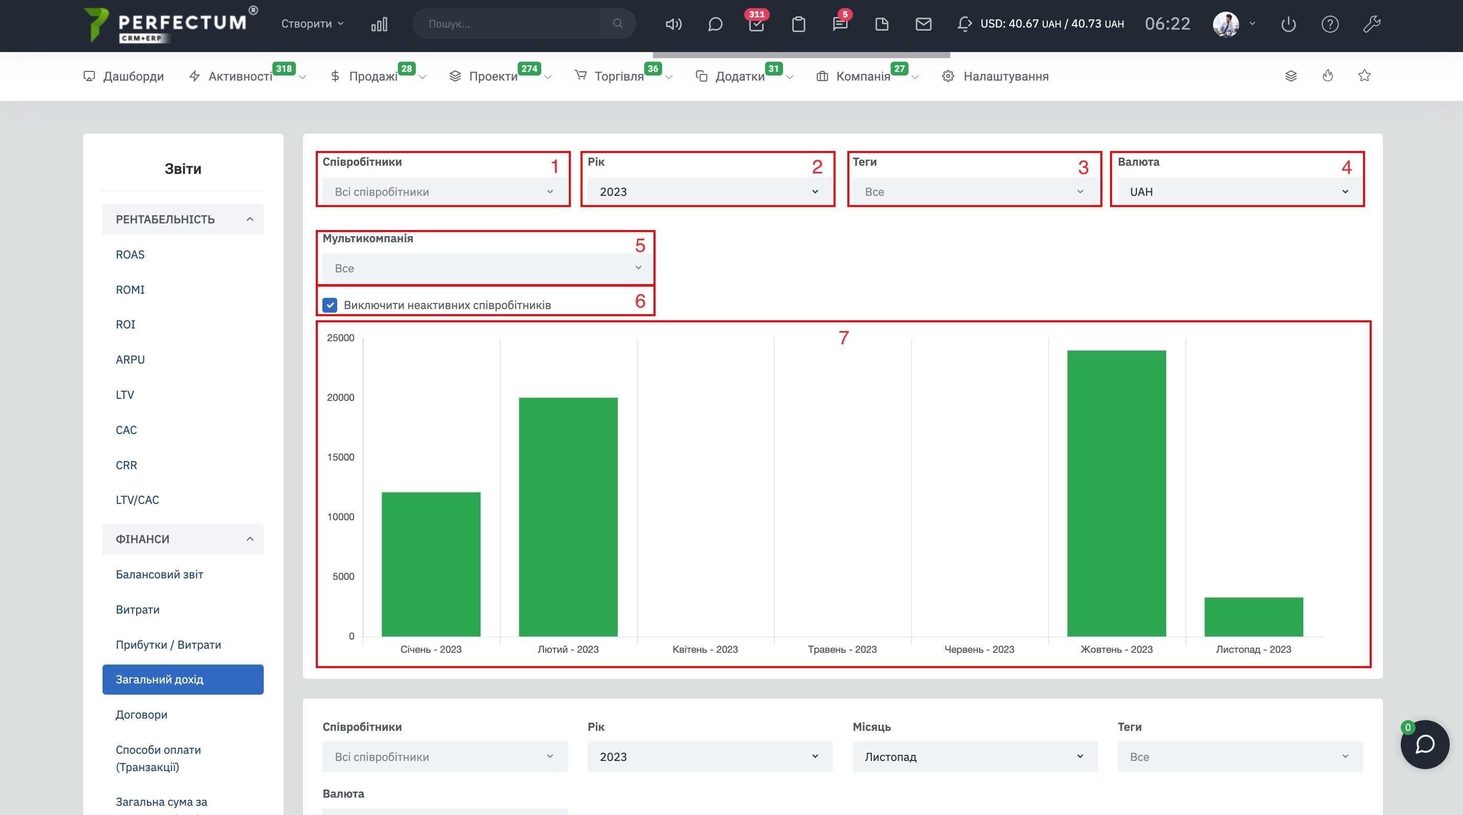Viewport: 1463px width, 815px height.
Task: Click the power logout icon
Action: [x=1288, y=24]
